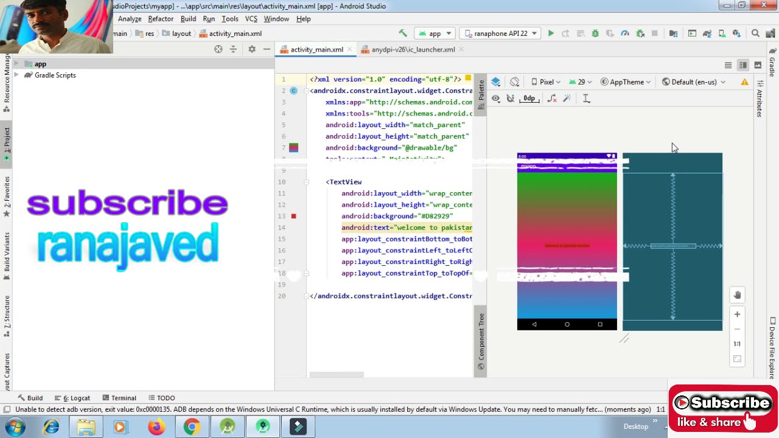Zoom to fit the design screen
Screen dimensions: 779x438
tap(737, 359)
